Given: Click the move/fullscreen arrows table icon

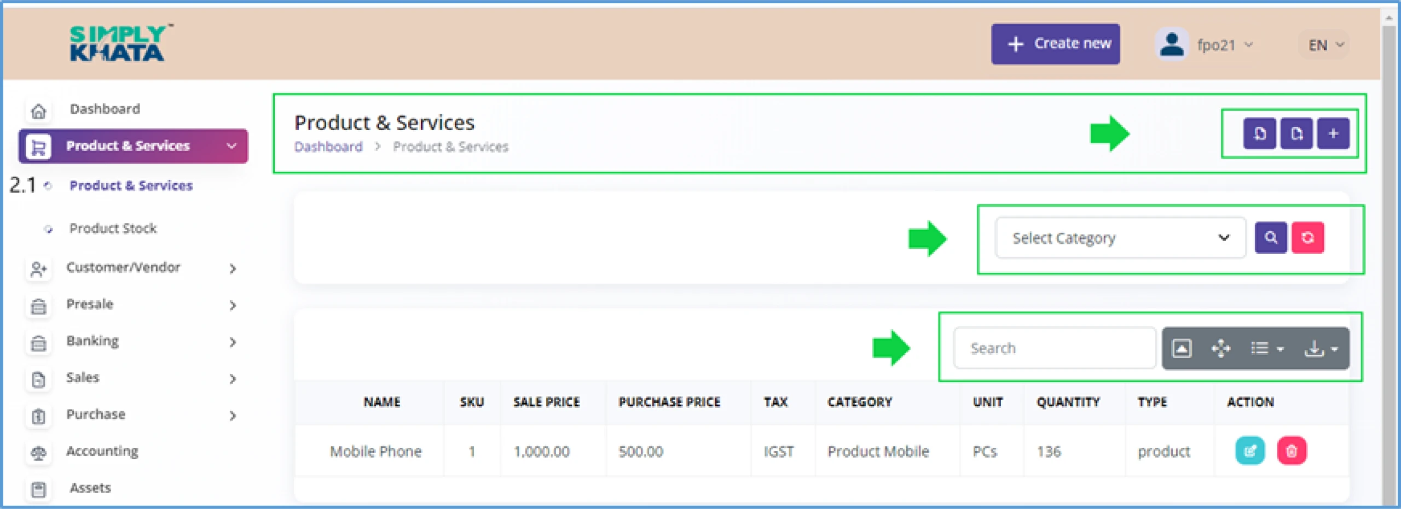Looking at the screenshot, I should (1220, 348).
